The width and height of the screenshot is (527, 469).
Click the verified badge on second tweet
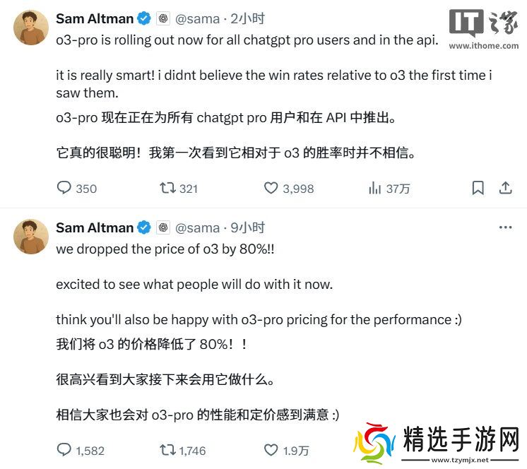click(x=144, y=227)
